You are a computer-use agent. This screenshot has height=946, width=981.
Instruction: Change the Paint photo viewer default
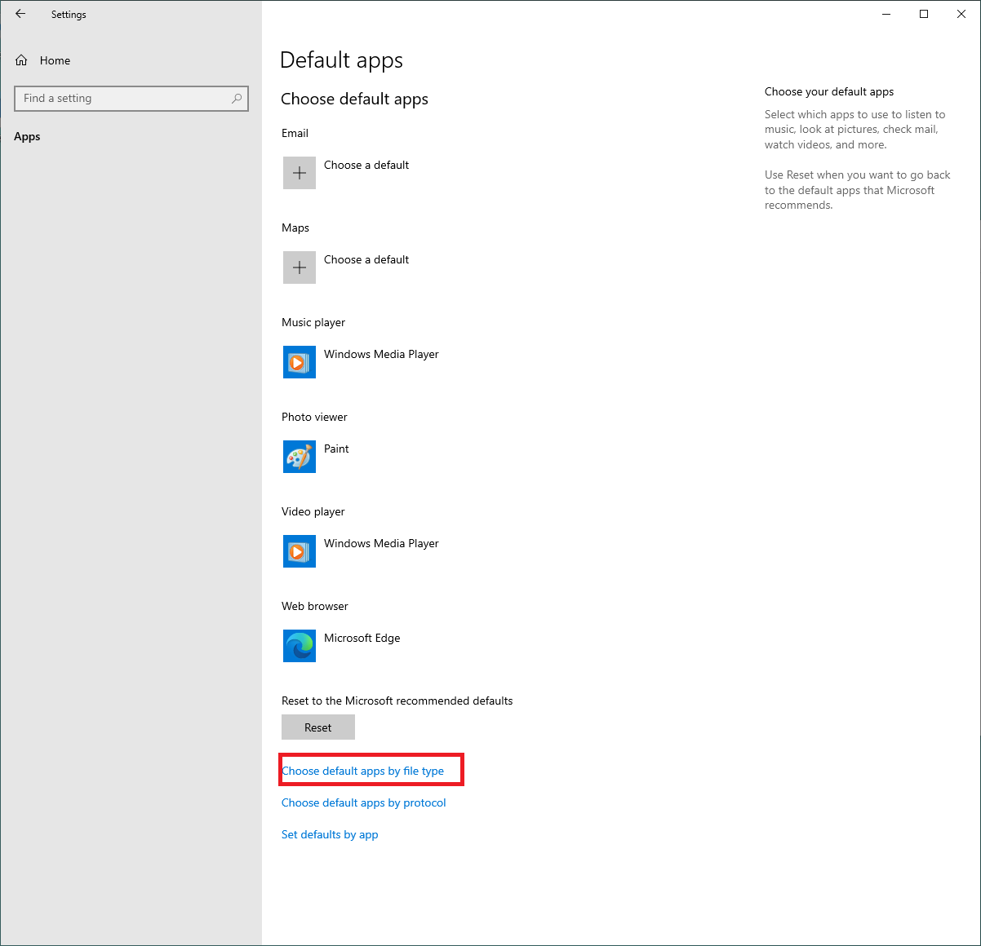coord(336,449)
